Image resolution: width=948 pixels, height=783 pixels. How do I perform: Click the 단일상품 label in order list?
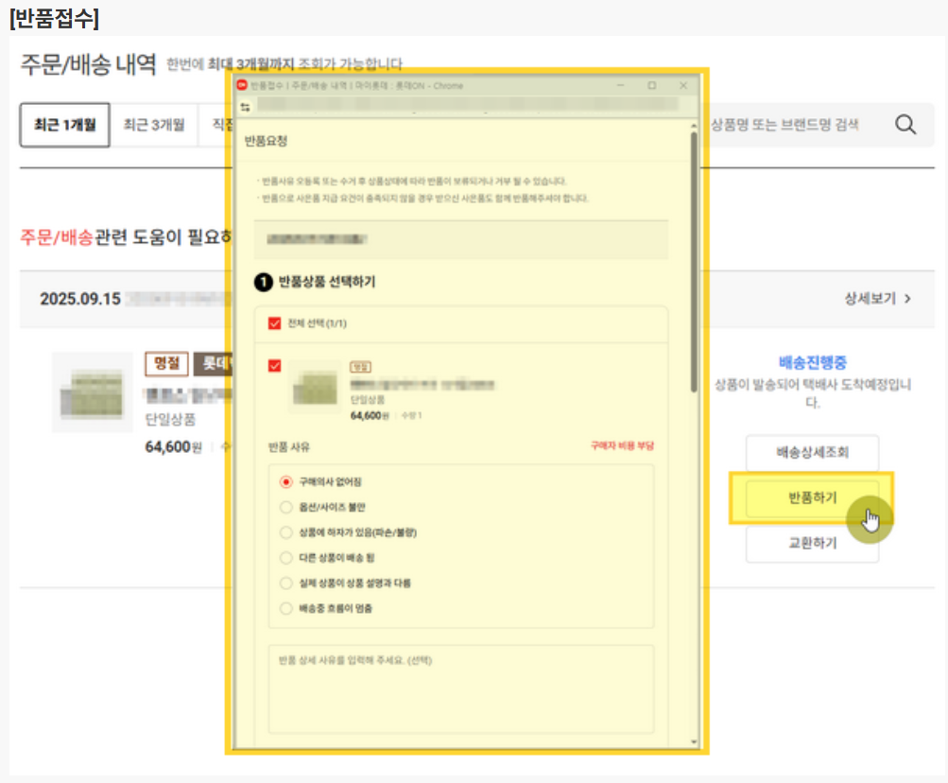(170, 419)
